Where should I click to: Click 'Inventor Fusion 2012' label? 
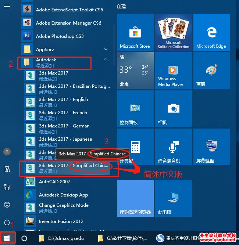tap(61, 221)
